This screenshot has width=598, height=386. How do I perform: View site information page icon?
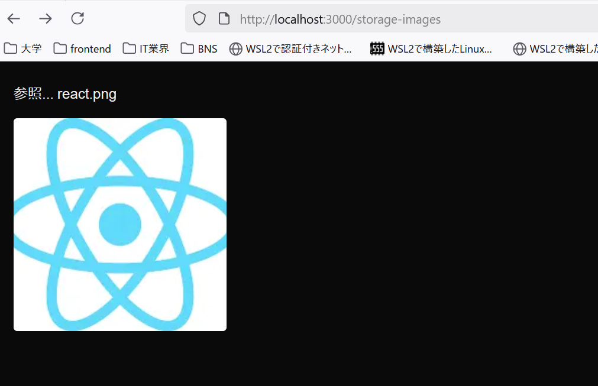point(224,19)
